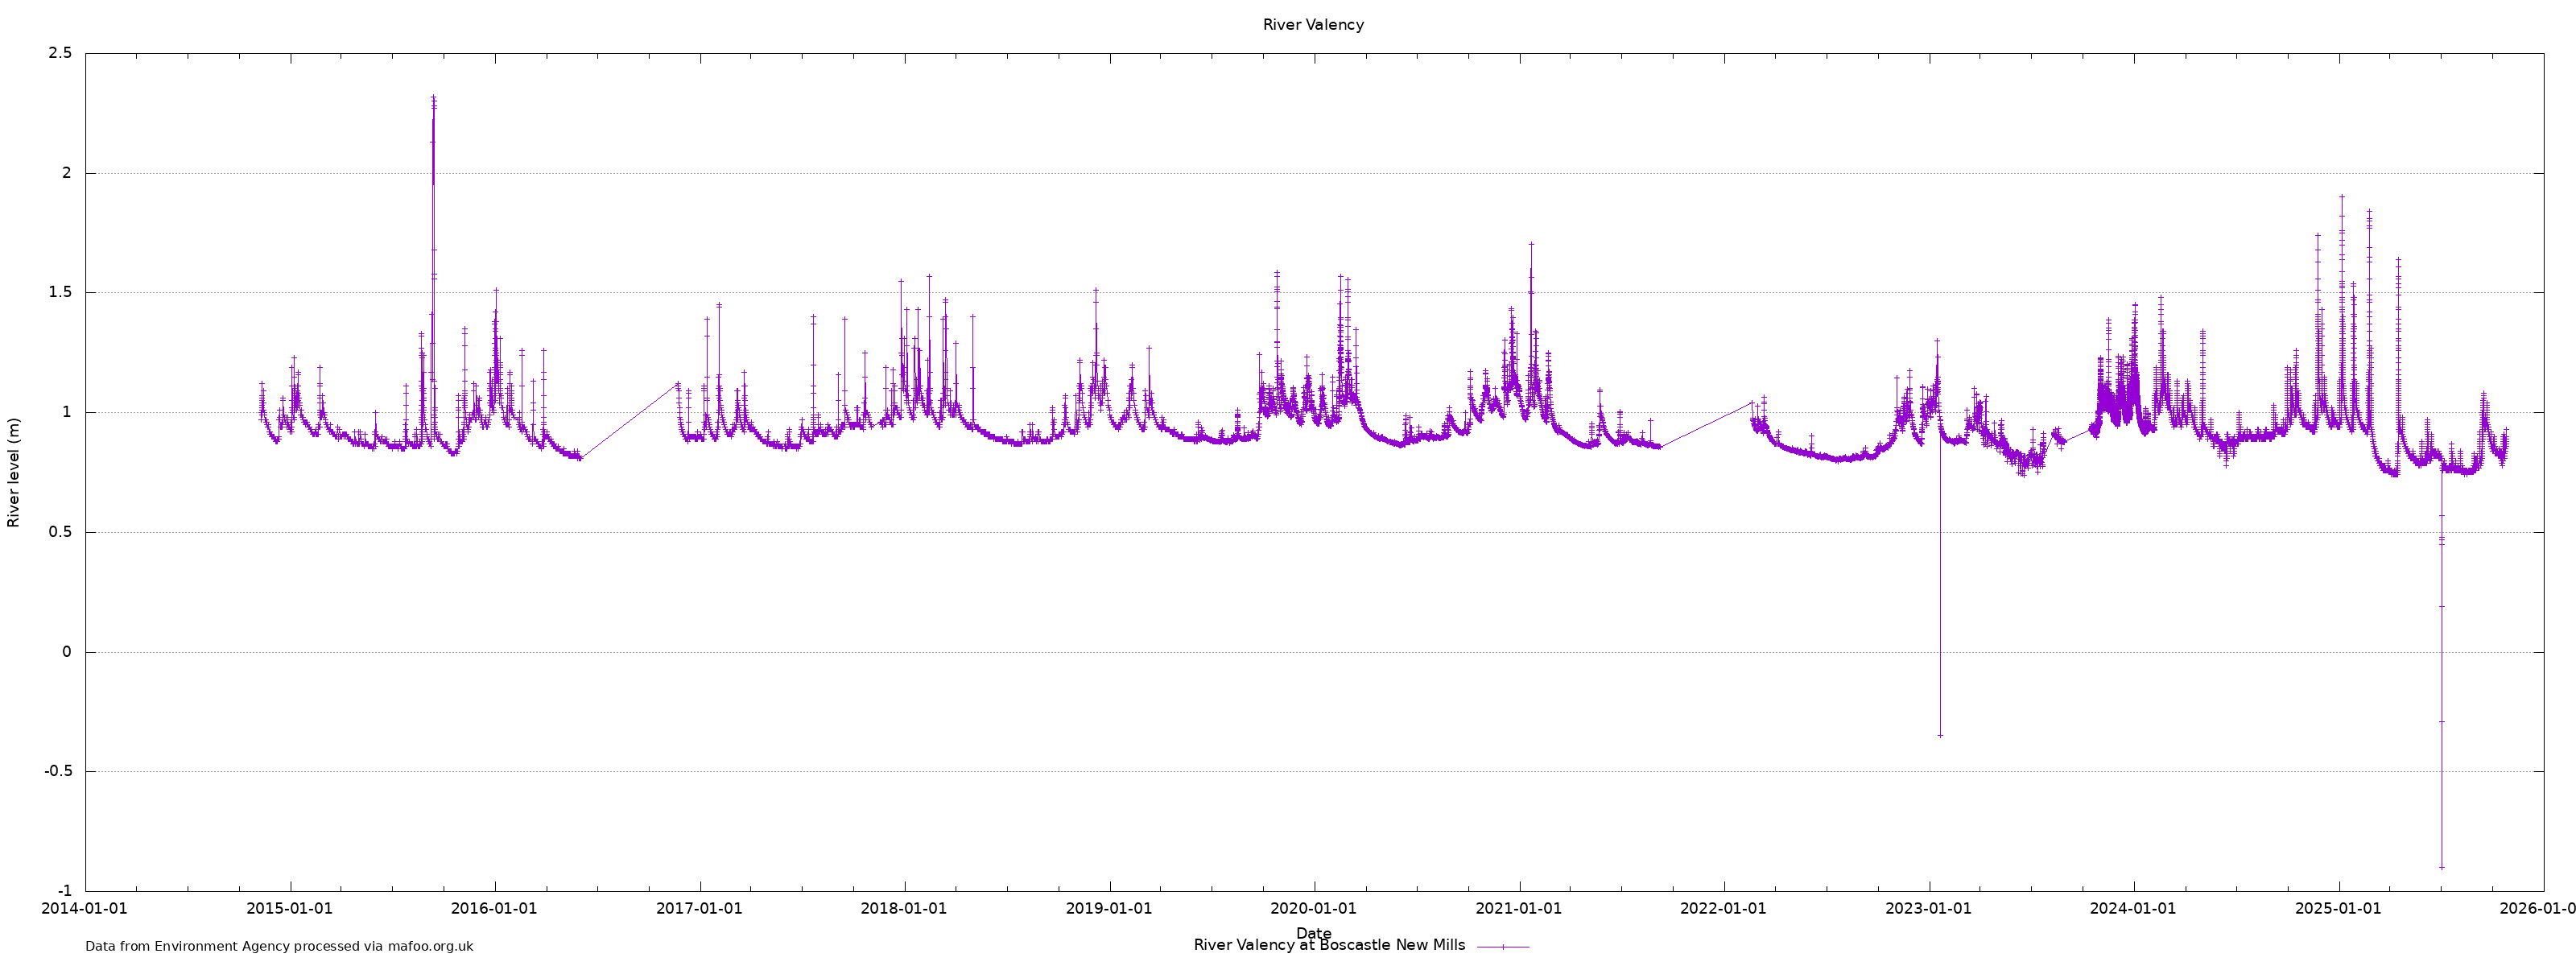Click the 2018-01-01 date tick label
2576x966 pixels.
pyautogui.click(x=903, y=909)
